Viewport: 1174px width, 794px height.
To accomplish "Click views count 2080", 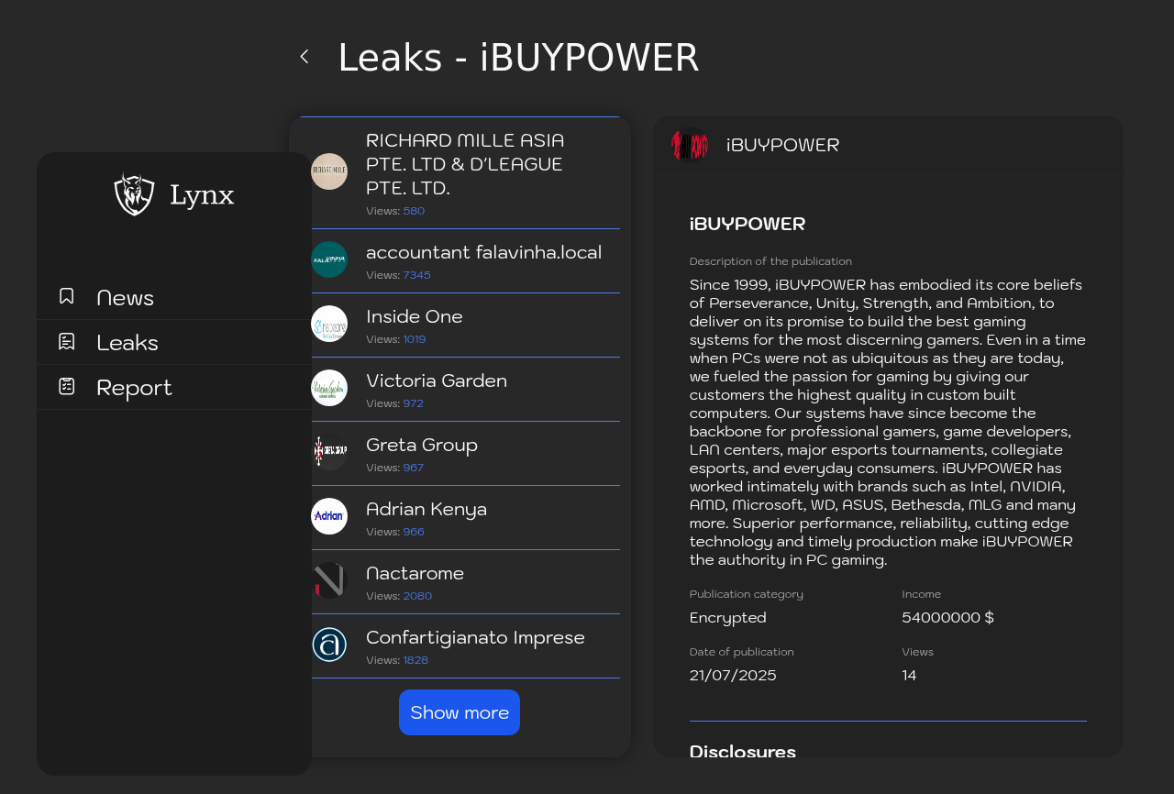I will pyautogui.click(x=417, y=596).
